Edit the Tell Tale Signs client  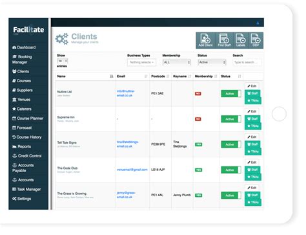(252, 137)
